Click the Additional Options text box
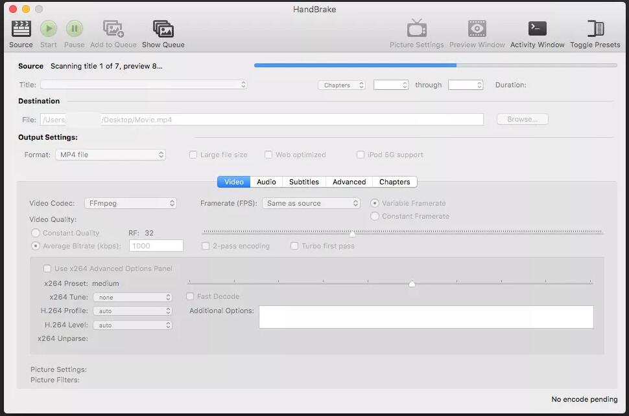The width and height of the screenshot is (629, 416). 426,317
